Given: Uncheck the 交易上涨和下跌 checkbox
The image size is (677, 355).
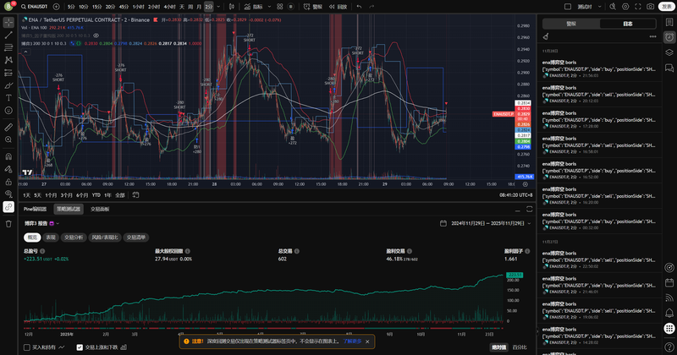Looking at the screenshot, I should 79,347.
